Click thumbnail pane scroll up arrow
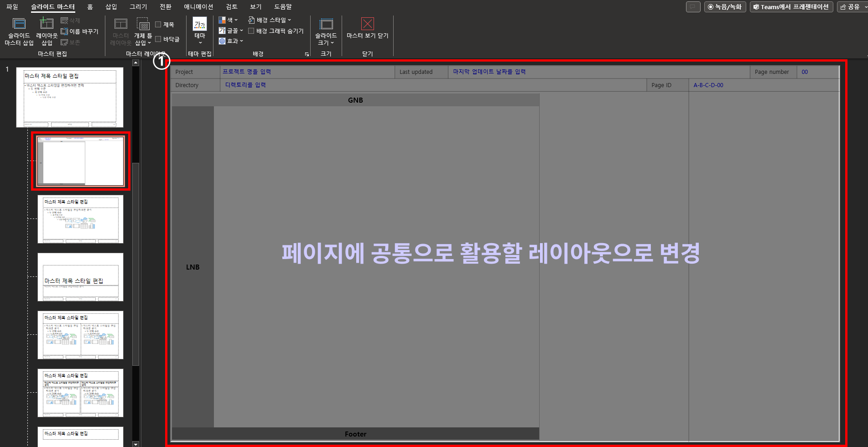Image resolution: width=868 pixels, height=447 pixels. click(135, 63)
